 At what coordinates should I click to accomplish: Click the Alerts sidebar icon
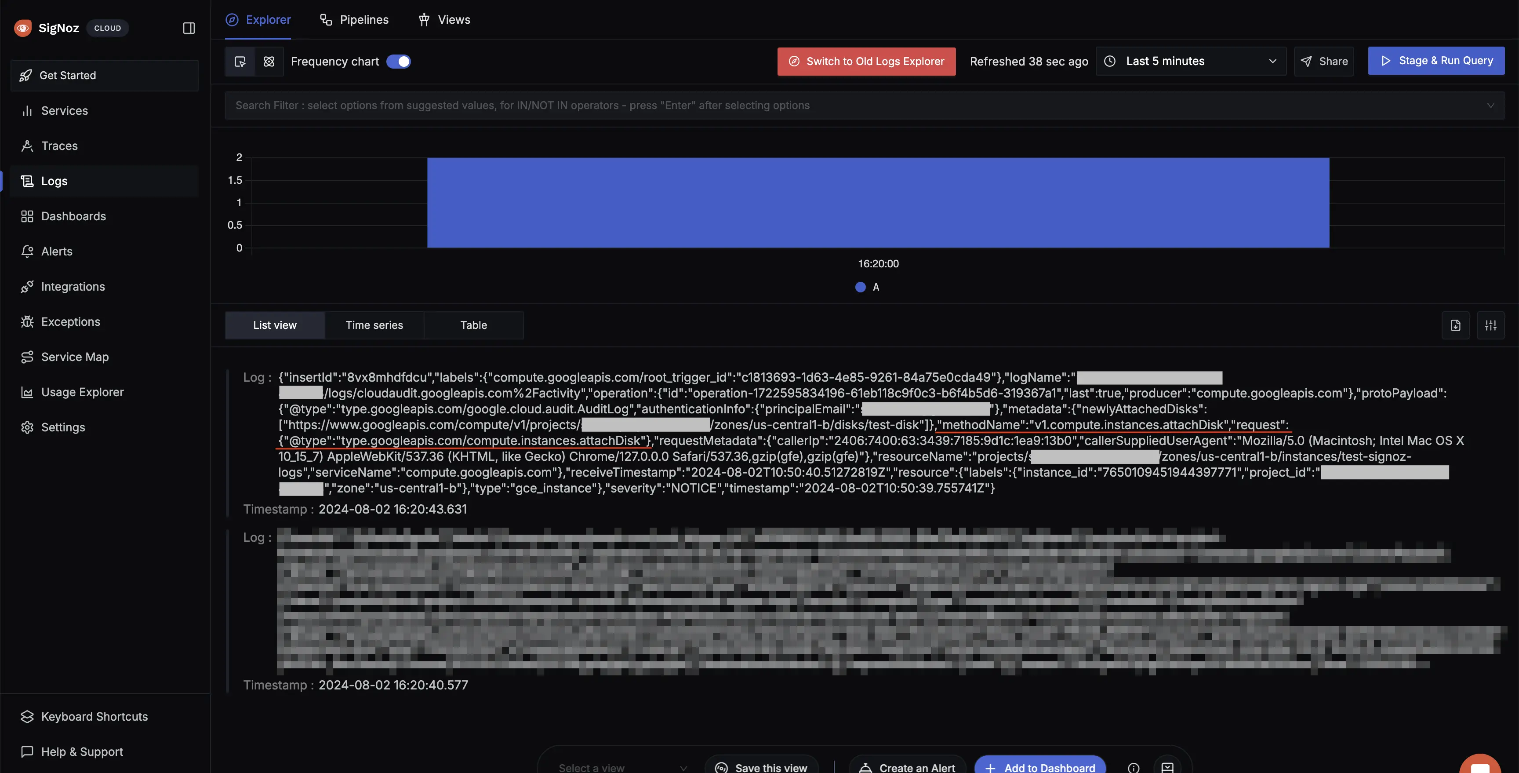point(25,252)
